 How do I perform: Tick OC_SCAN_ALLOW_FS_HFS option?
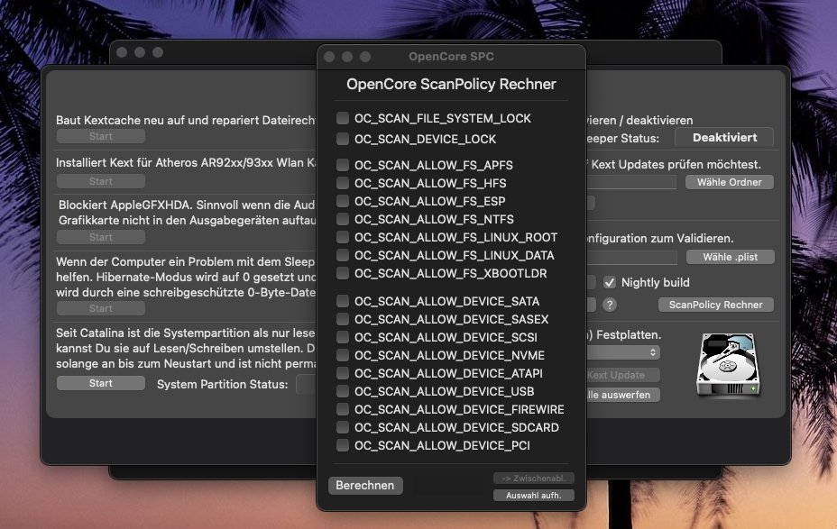(x=343, y=183)
